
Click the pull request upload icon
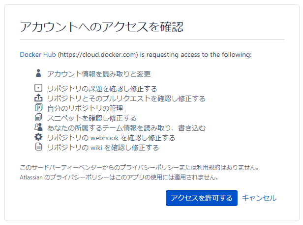click(x=38, y=98)
